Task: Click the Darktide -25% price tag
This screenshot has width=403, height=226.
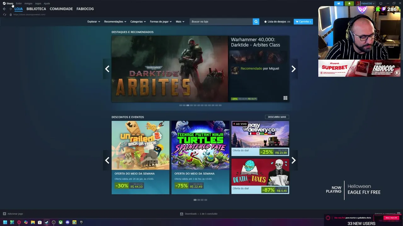Action: 244,99
